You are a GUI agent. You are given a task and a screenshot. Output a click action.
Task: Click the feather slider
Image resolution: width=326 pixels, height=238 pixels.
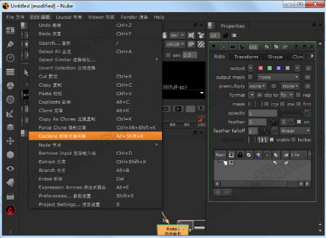pos(273,122)
